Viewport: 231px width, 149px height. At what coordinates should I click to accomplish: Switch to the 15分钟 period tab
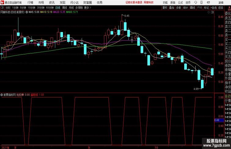(x=31, y=8)
